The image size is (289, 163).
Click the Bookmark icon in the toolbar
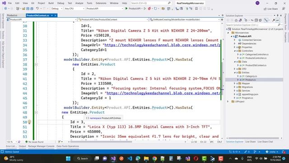tap(196, 9)
